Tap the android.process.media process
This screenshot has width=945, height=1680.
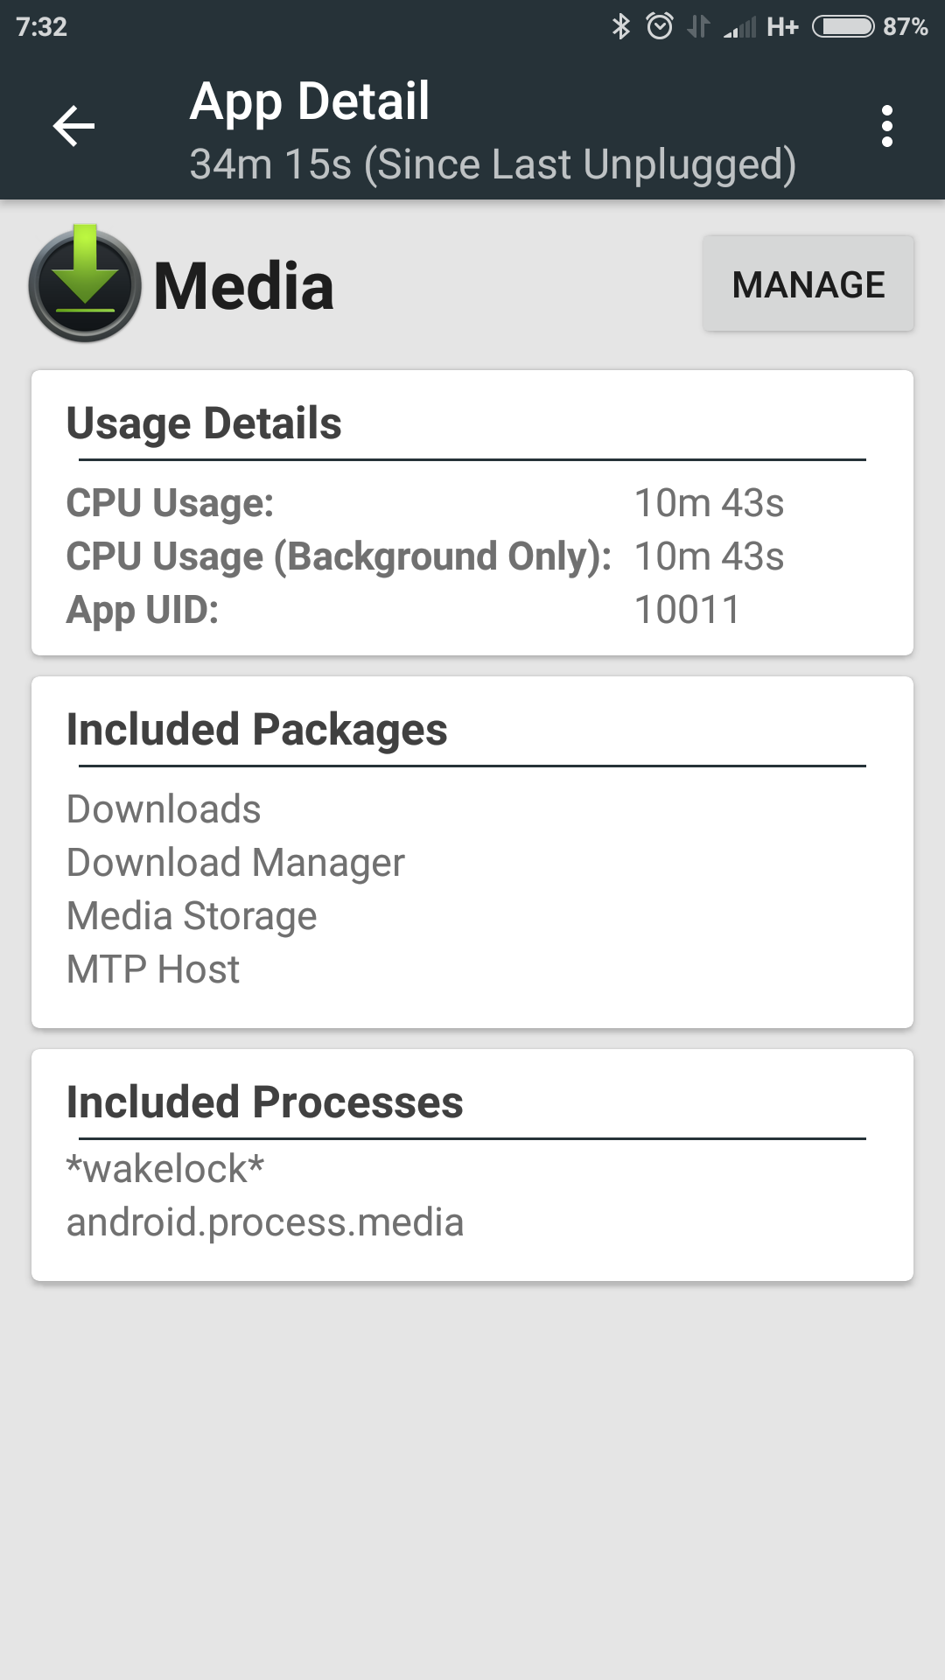pos(264,1222)
